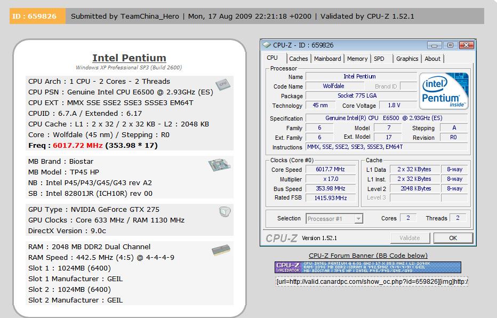Click the Code Name field Wolfdale
This screenshot has height=318, width=497.
334,86
